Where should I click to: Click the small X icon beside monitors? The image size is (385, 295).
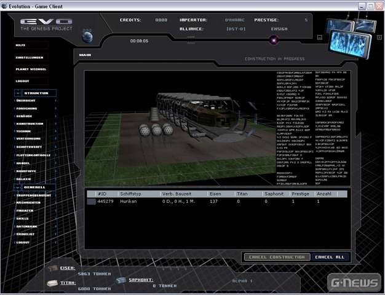pyautogui.click(x=379, y=37)
